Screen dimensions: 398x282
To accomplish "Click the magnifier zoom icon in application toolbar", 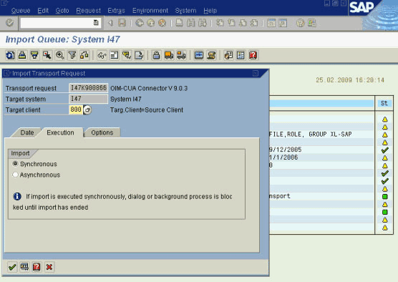I will (x=60, y=55).
